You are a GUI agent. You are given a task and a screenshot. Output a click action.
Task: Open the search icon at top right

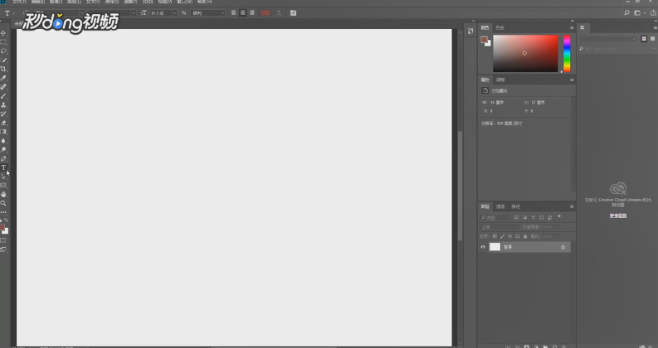click(626, 13)
